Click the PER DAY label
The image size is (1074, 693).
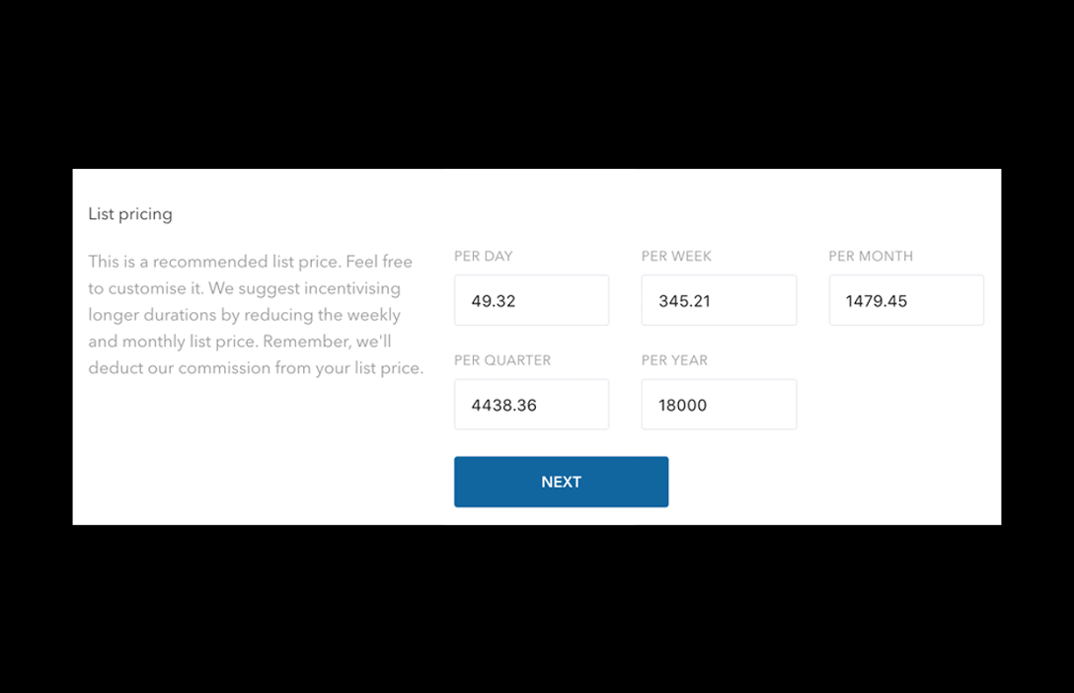[x=484, y=256]
